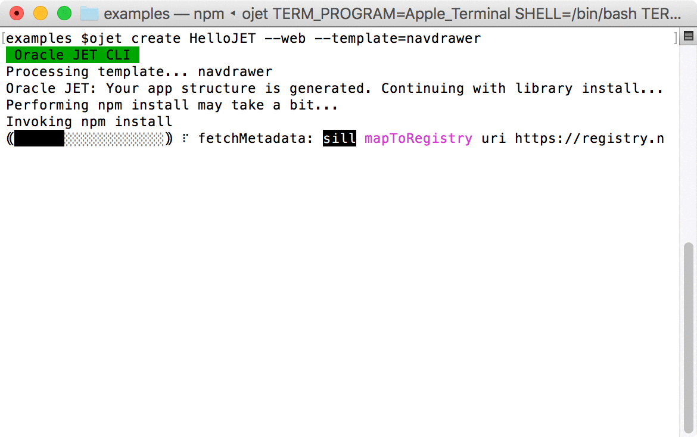
Task: Click the green Oracle JET CLI banner
Action: pyautogui.click(x=73, y=55)
